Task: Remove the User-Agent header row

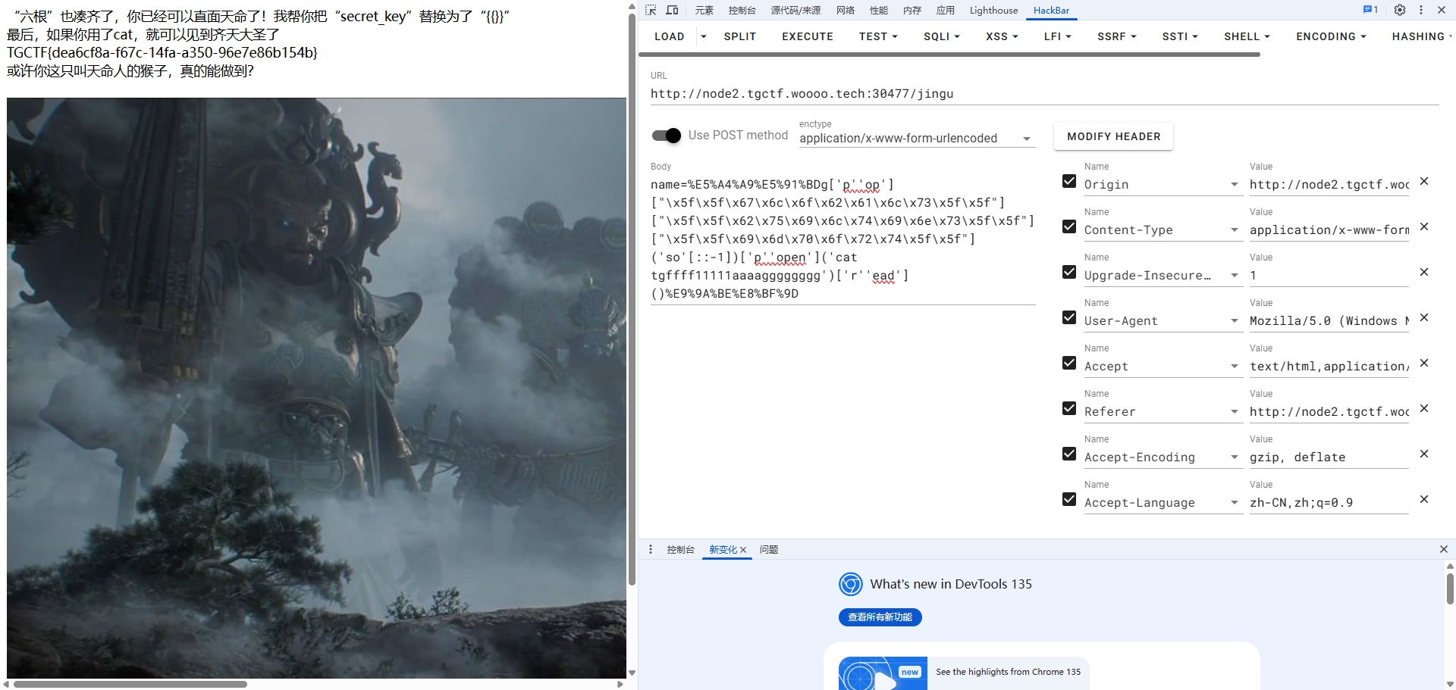Action: [1424, 317]
